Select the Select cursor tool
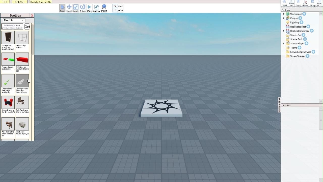323x182 pixels. [62, 8]
